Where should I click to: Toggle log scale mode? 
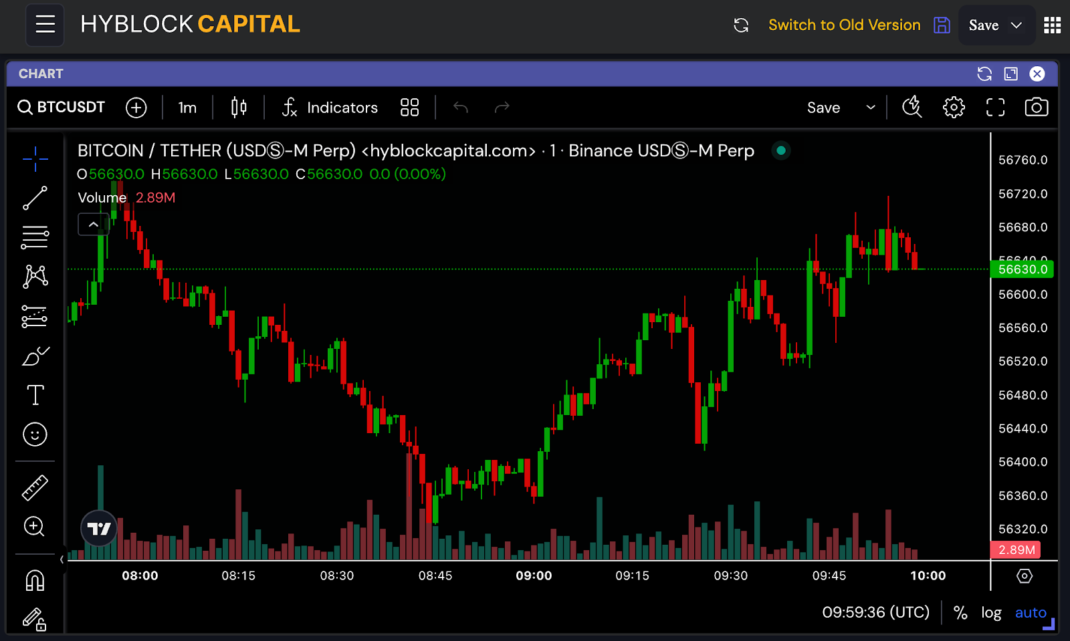pyautogui.click(x=991, y=612)
